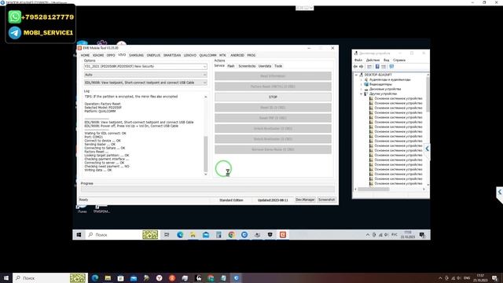Open local notification center at bottom right
The image size is (503, 283).
[494, 278]
